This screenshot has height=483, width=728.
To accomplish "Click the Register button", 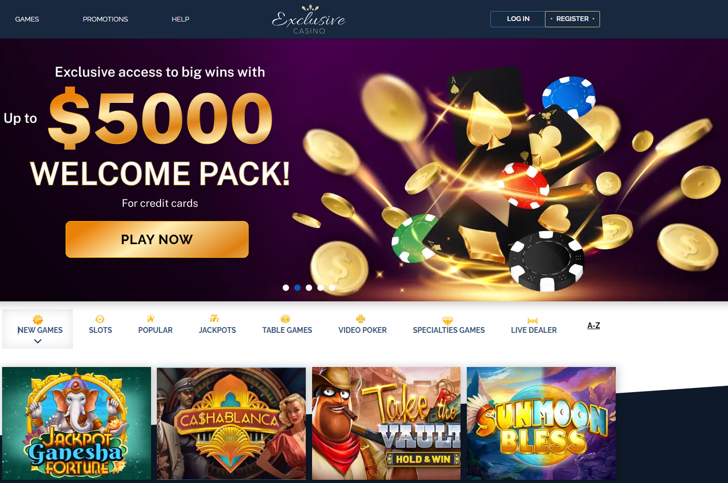I will pyautogui.click(x=572, y=19).
